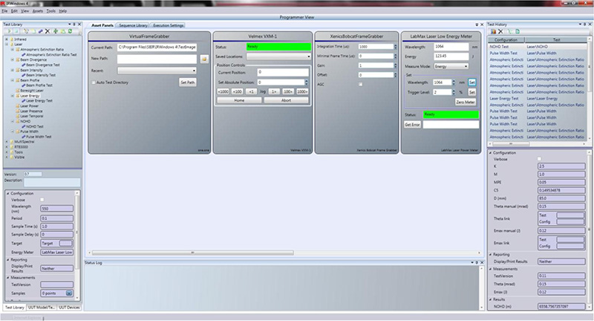Click the first icon in Test History toolbar
The height and width of the screenshot is (321, 594).
click(x=493, y=31)
